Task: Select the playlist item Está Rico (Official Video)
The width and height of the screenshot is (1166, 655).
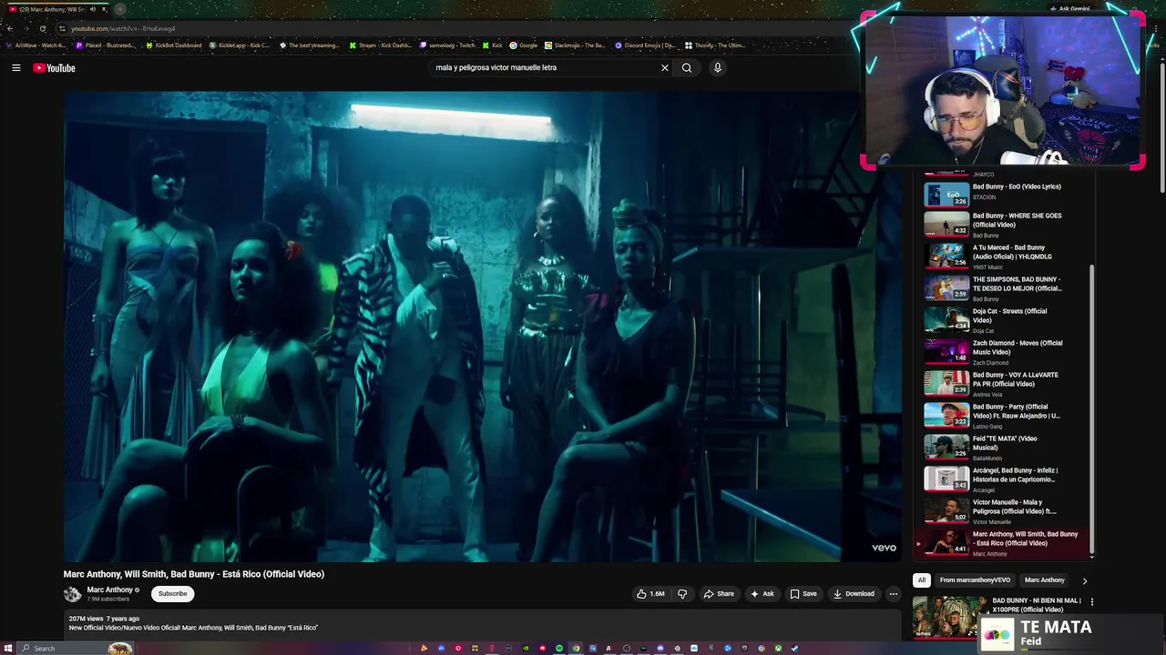Action: click(1001, 543)
